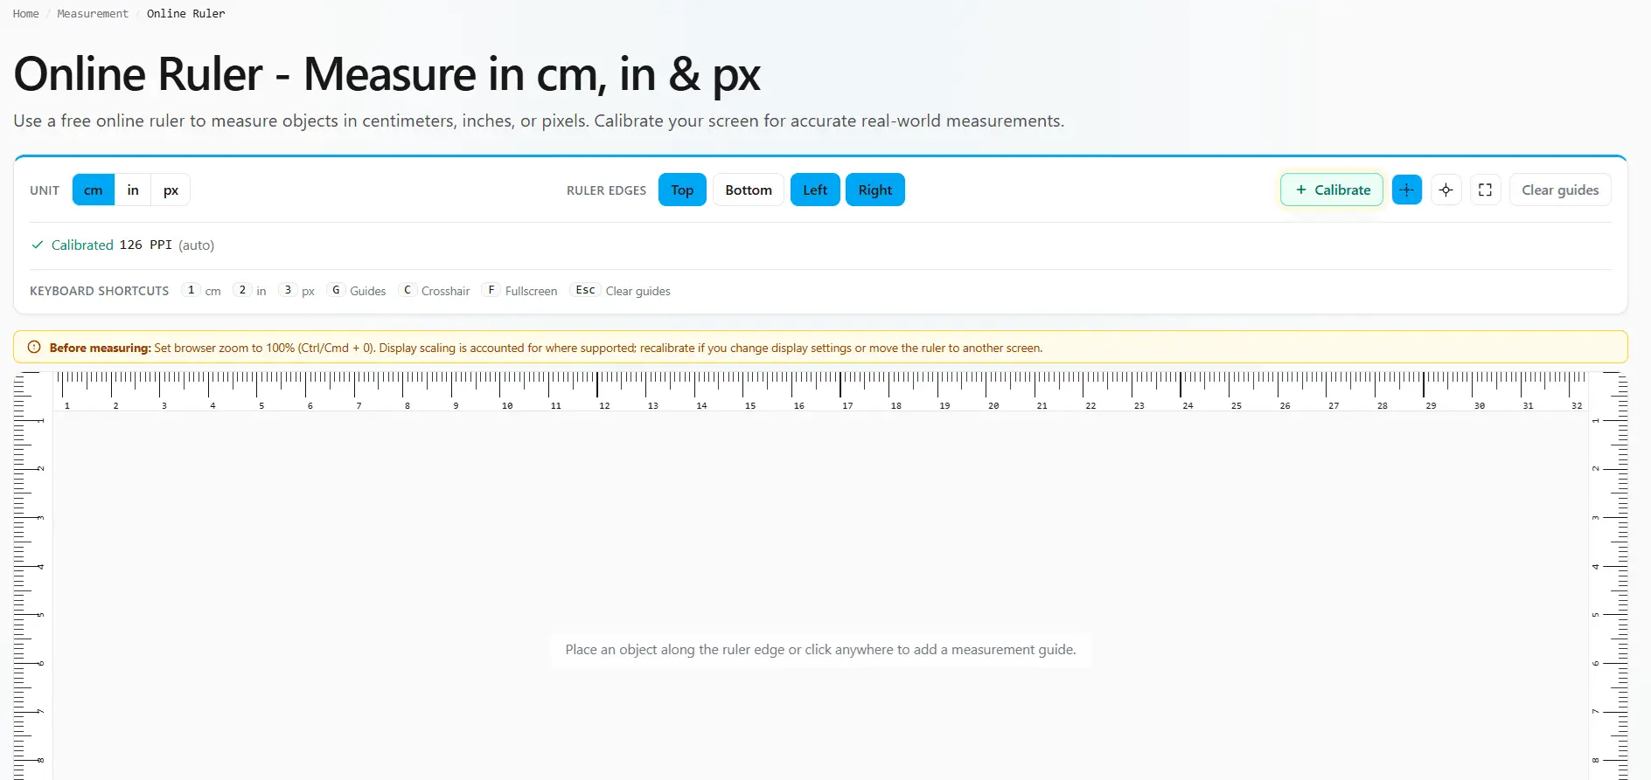Click the 10 mark on the top ruler
1651x780 pixels.
(507, 406)
